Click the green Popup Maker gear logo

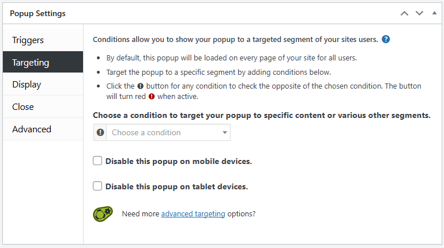coord(103,213)
